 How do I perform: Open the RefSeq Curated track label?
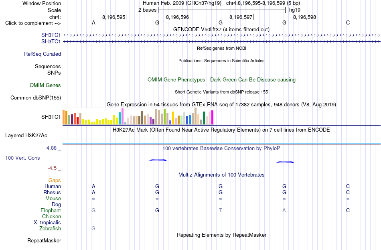tap(42, 54)
